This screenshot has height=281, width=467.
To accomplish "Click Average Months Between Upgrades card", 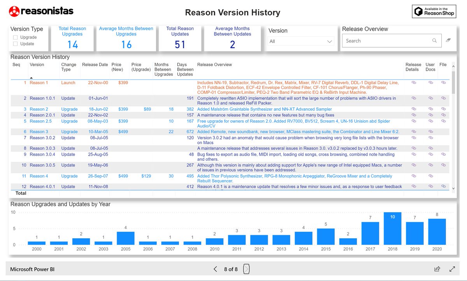I will click(126, 38).
